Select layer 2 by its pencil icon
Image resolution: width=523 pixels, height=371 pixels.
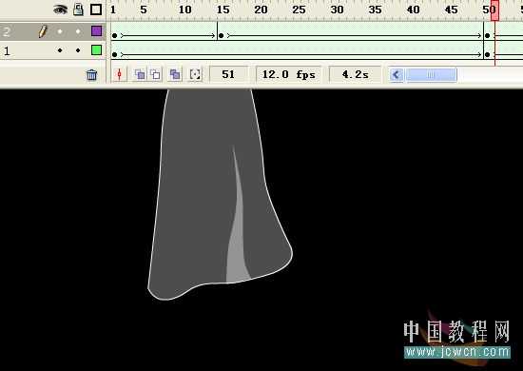click(43, 31)
